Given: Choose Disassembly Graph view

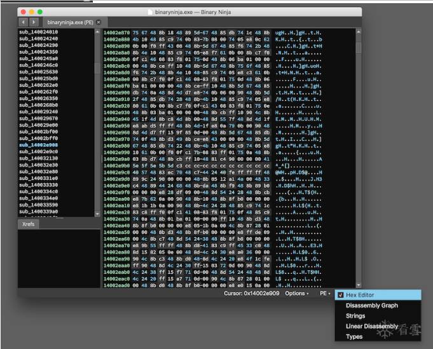Looking at the screenshot, I should tap(372, 305).
